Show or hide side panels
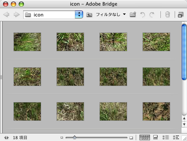The image size is (187, 141). click(6, 138)
